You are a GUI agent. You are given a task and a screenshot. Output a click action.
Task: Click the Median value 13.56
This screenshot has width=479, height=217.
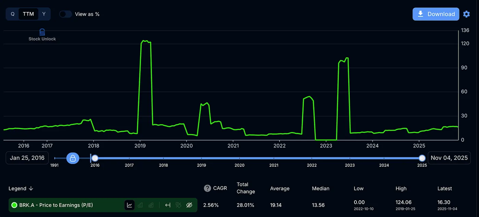pos(318,205)
